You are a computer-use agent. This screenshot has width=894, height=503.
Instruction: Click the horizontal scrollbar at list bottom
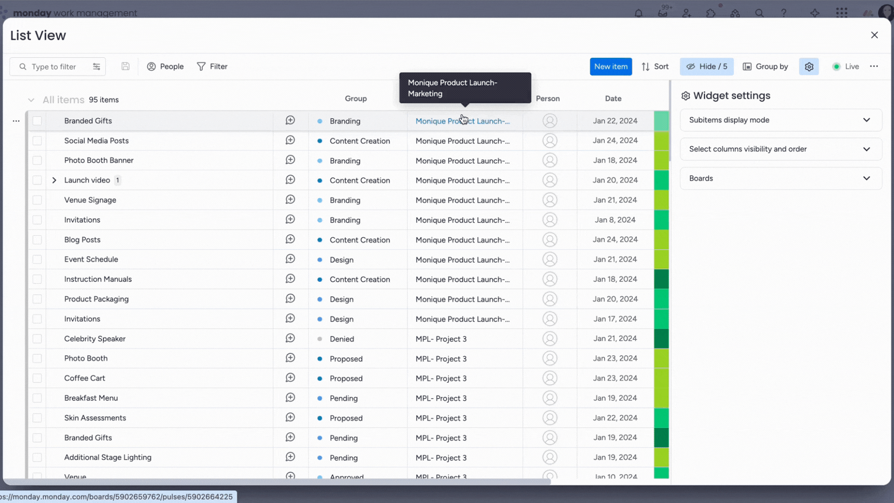click(277, 482)
